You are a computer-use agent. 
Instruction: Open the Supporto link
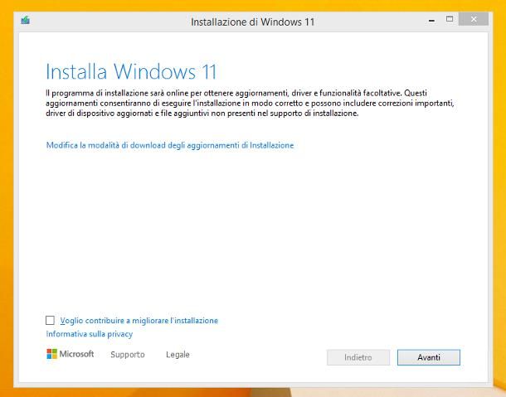128,355
